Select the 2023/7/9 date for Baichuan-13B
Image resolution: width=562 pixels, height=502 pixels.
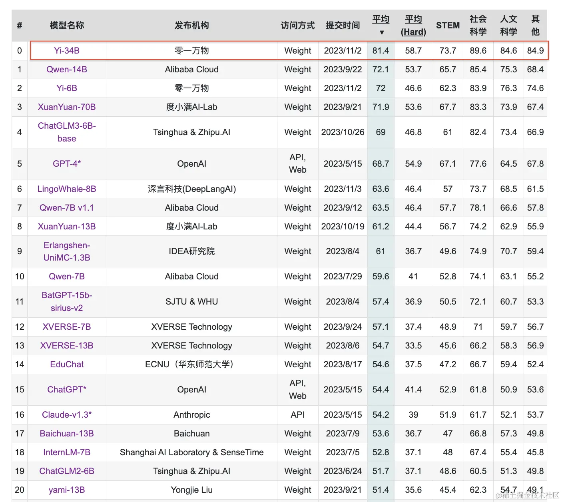click(343, 434)
